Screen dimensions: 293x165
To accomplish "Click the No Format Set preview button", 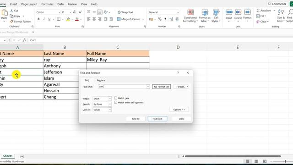I will tap(162, 87).
